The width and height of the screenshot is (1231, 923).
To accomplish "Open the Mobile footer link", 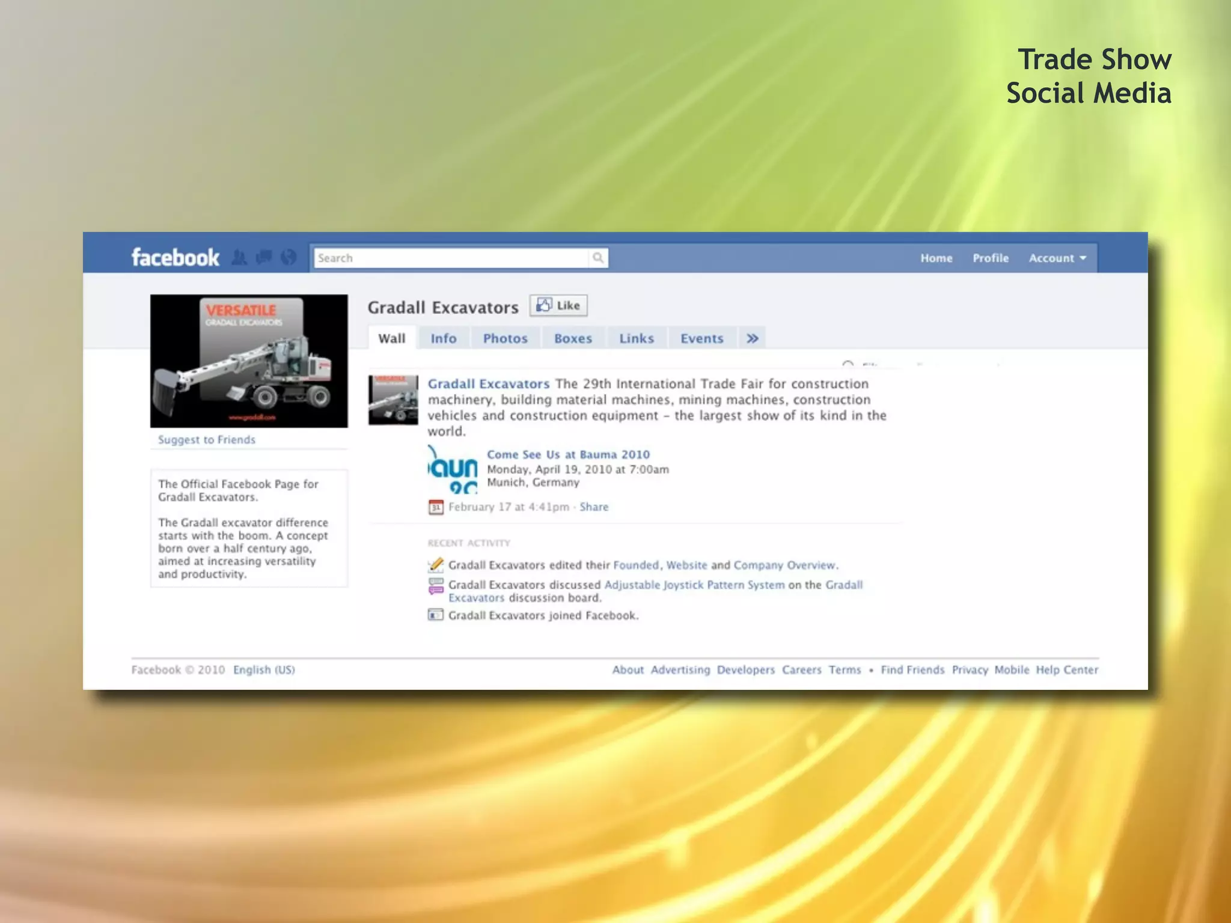I will tap(1012, 669).
